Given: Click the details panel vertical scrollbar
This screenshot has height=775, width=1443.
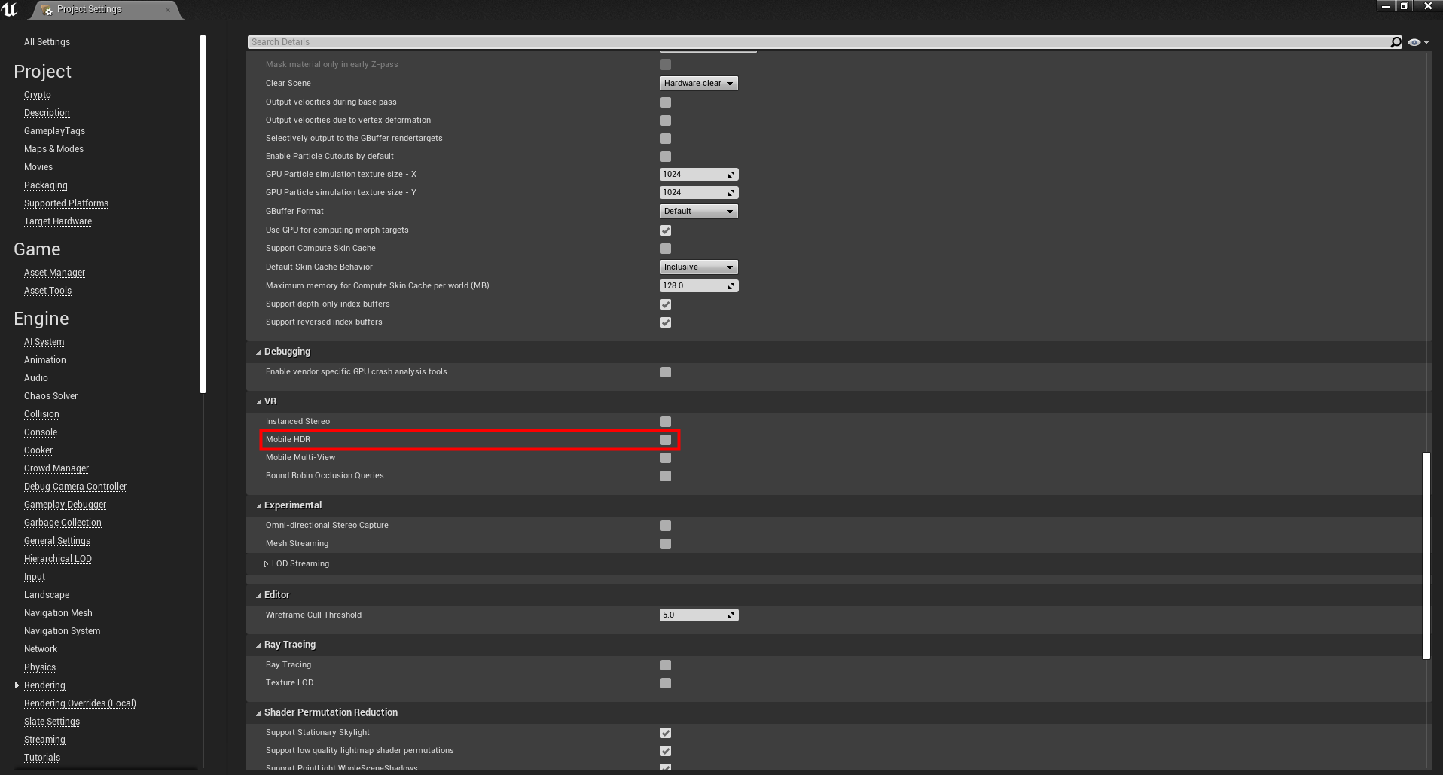Looking at the screenshot, I should point(1426,555).
